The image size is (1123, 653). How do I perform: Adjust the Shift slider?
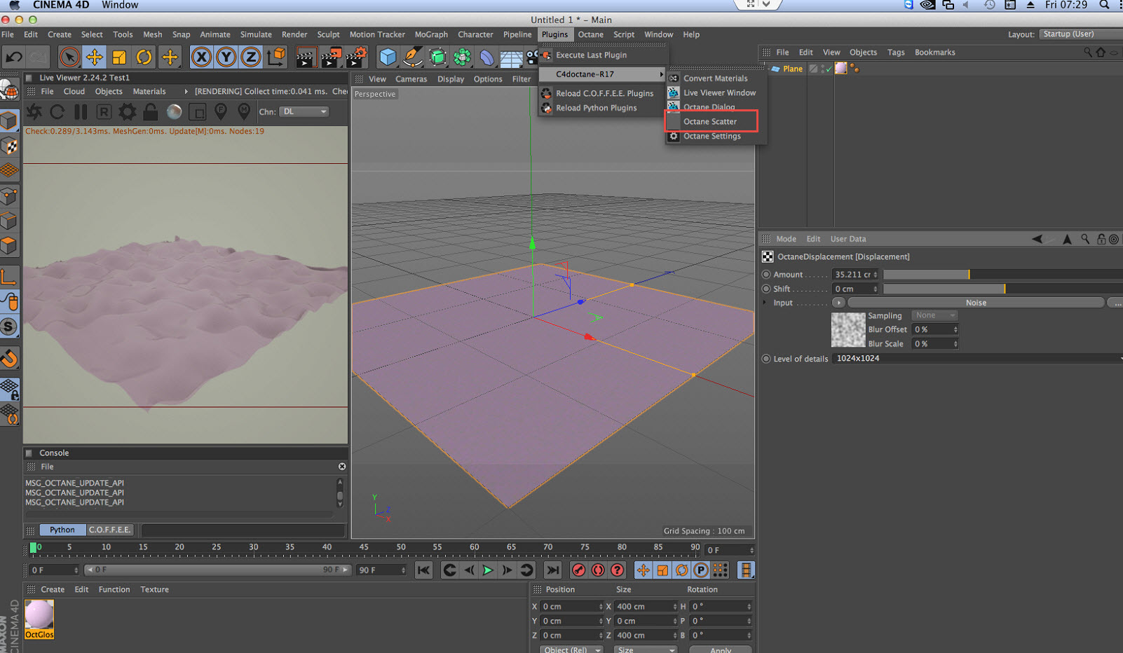pos(1003,289)
